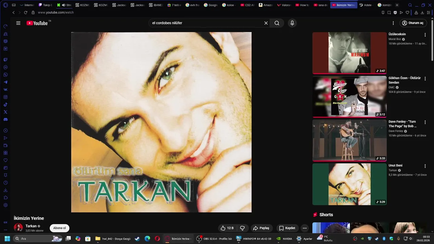The image size is (434, 244).
Task: Click the Oturum aç sign-in button
Action: 413,23
